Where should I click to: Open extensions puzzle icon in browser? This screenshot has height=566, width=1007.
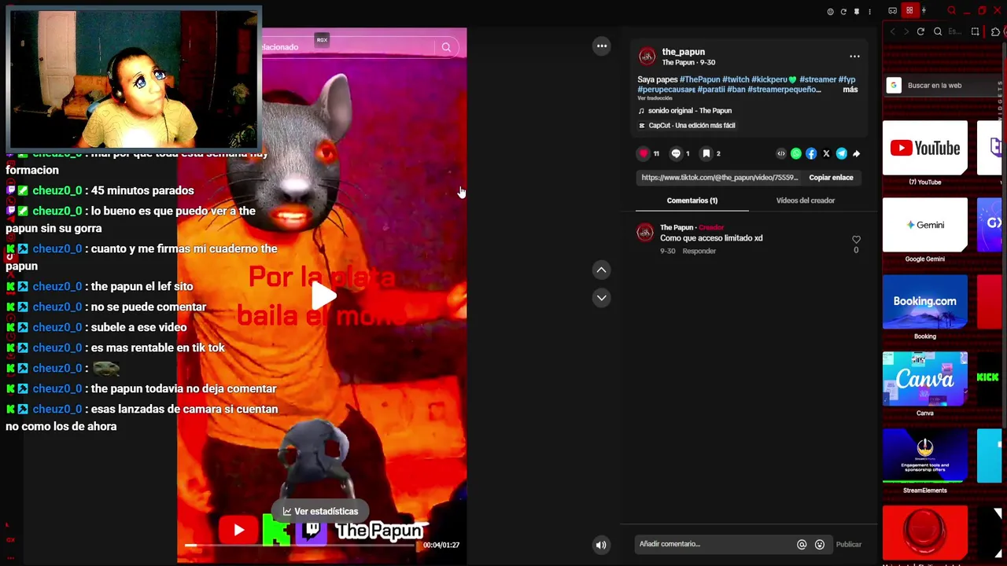pyautogui.click(x=995, y=31)
